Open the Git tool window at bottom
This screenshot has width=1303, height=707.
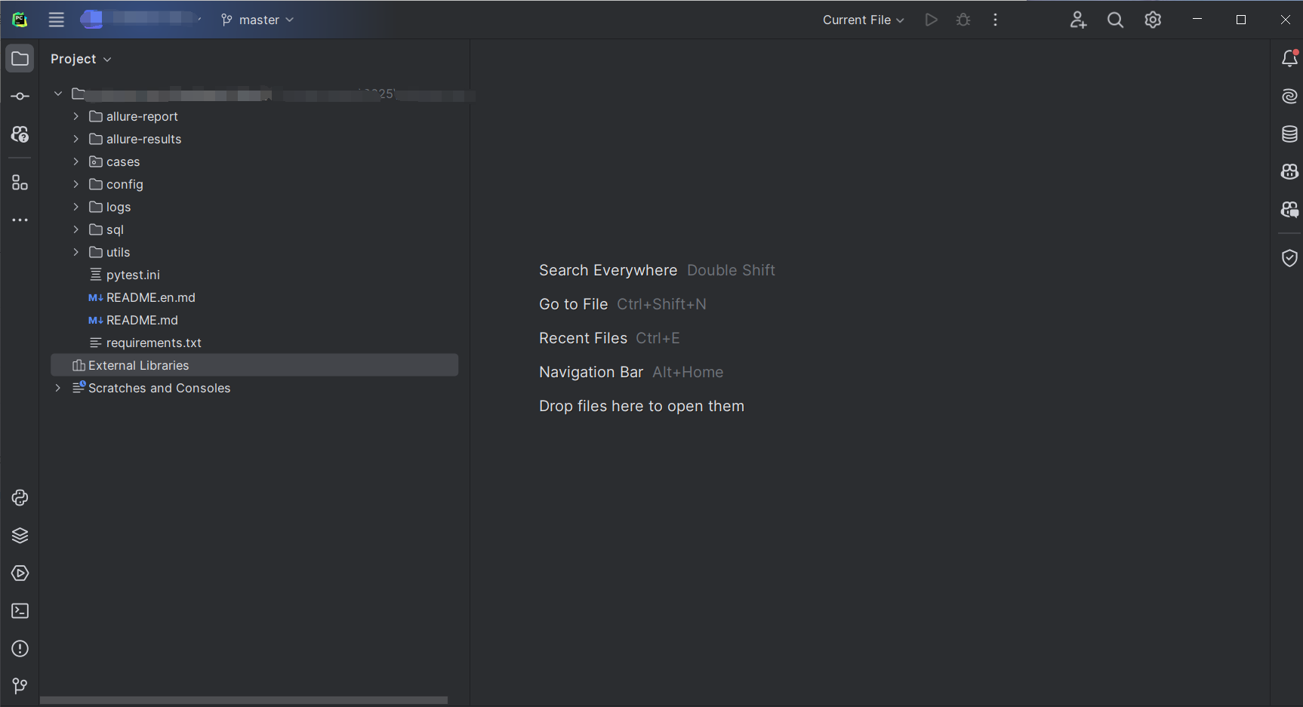tap(20, 686)
